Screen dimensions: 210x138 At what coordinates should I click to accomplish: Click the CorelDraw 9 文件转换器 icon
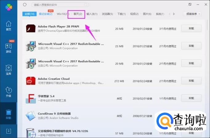pos(31,116)
